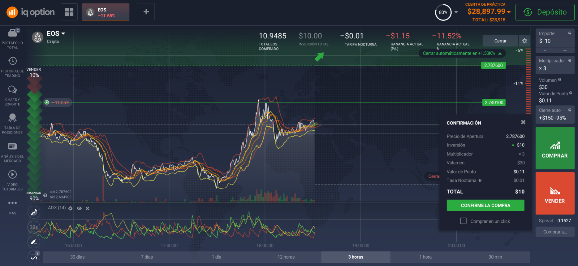Open Historial de Trading panel

12,67
